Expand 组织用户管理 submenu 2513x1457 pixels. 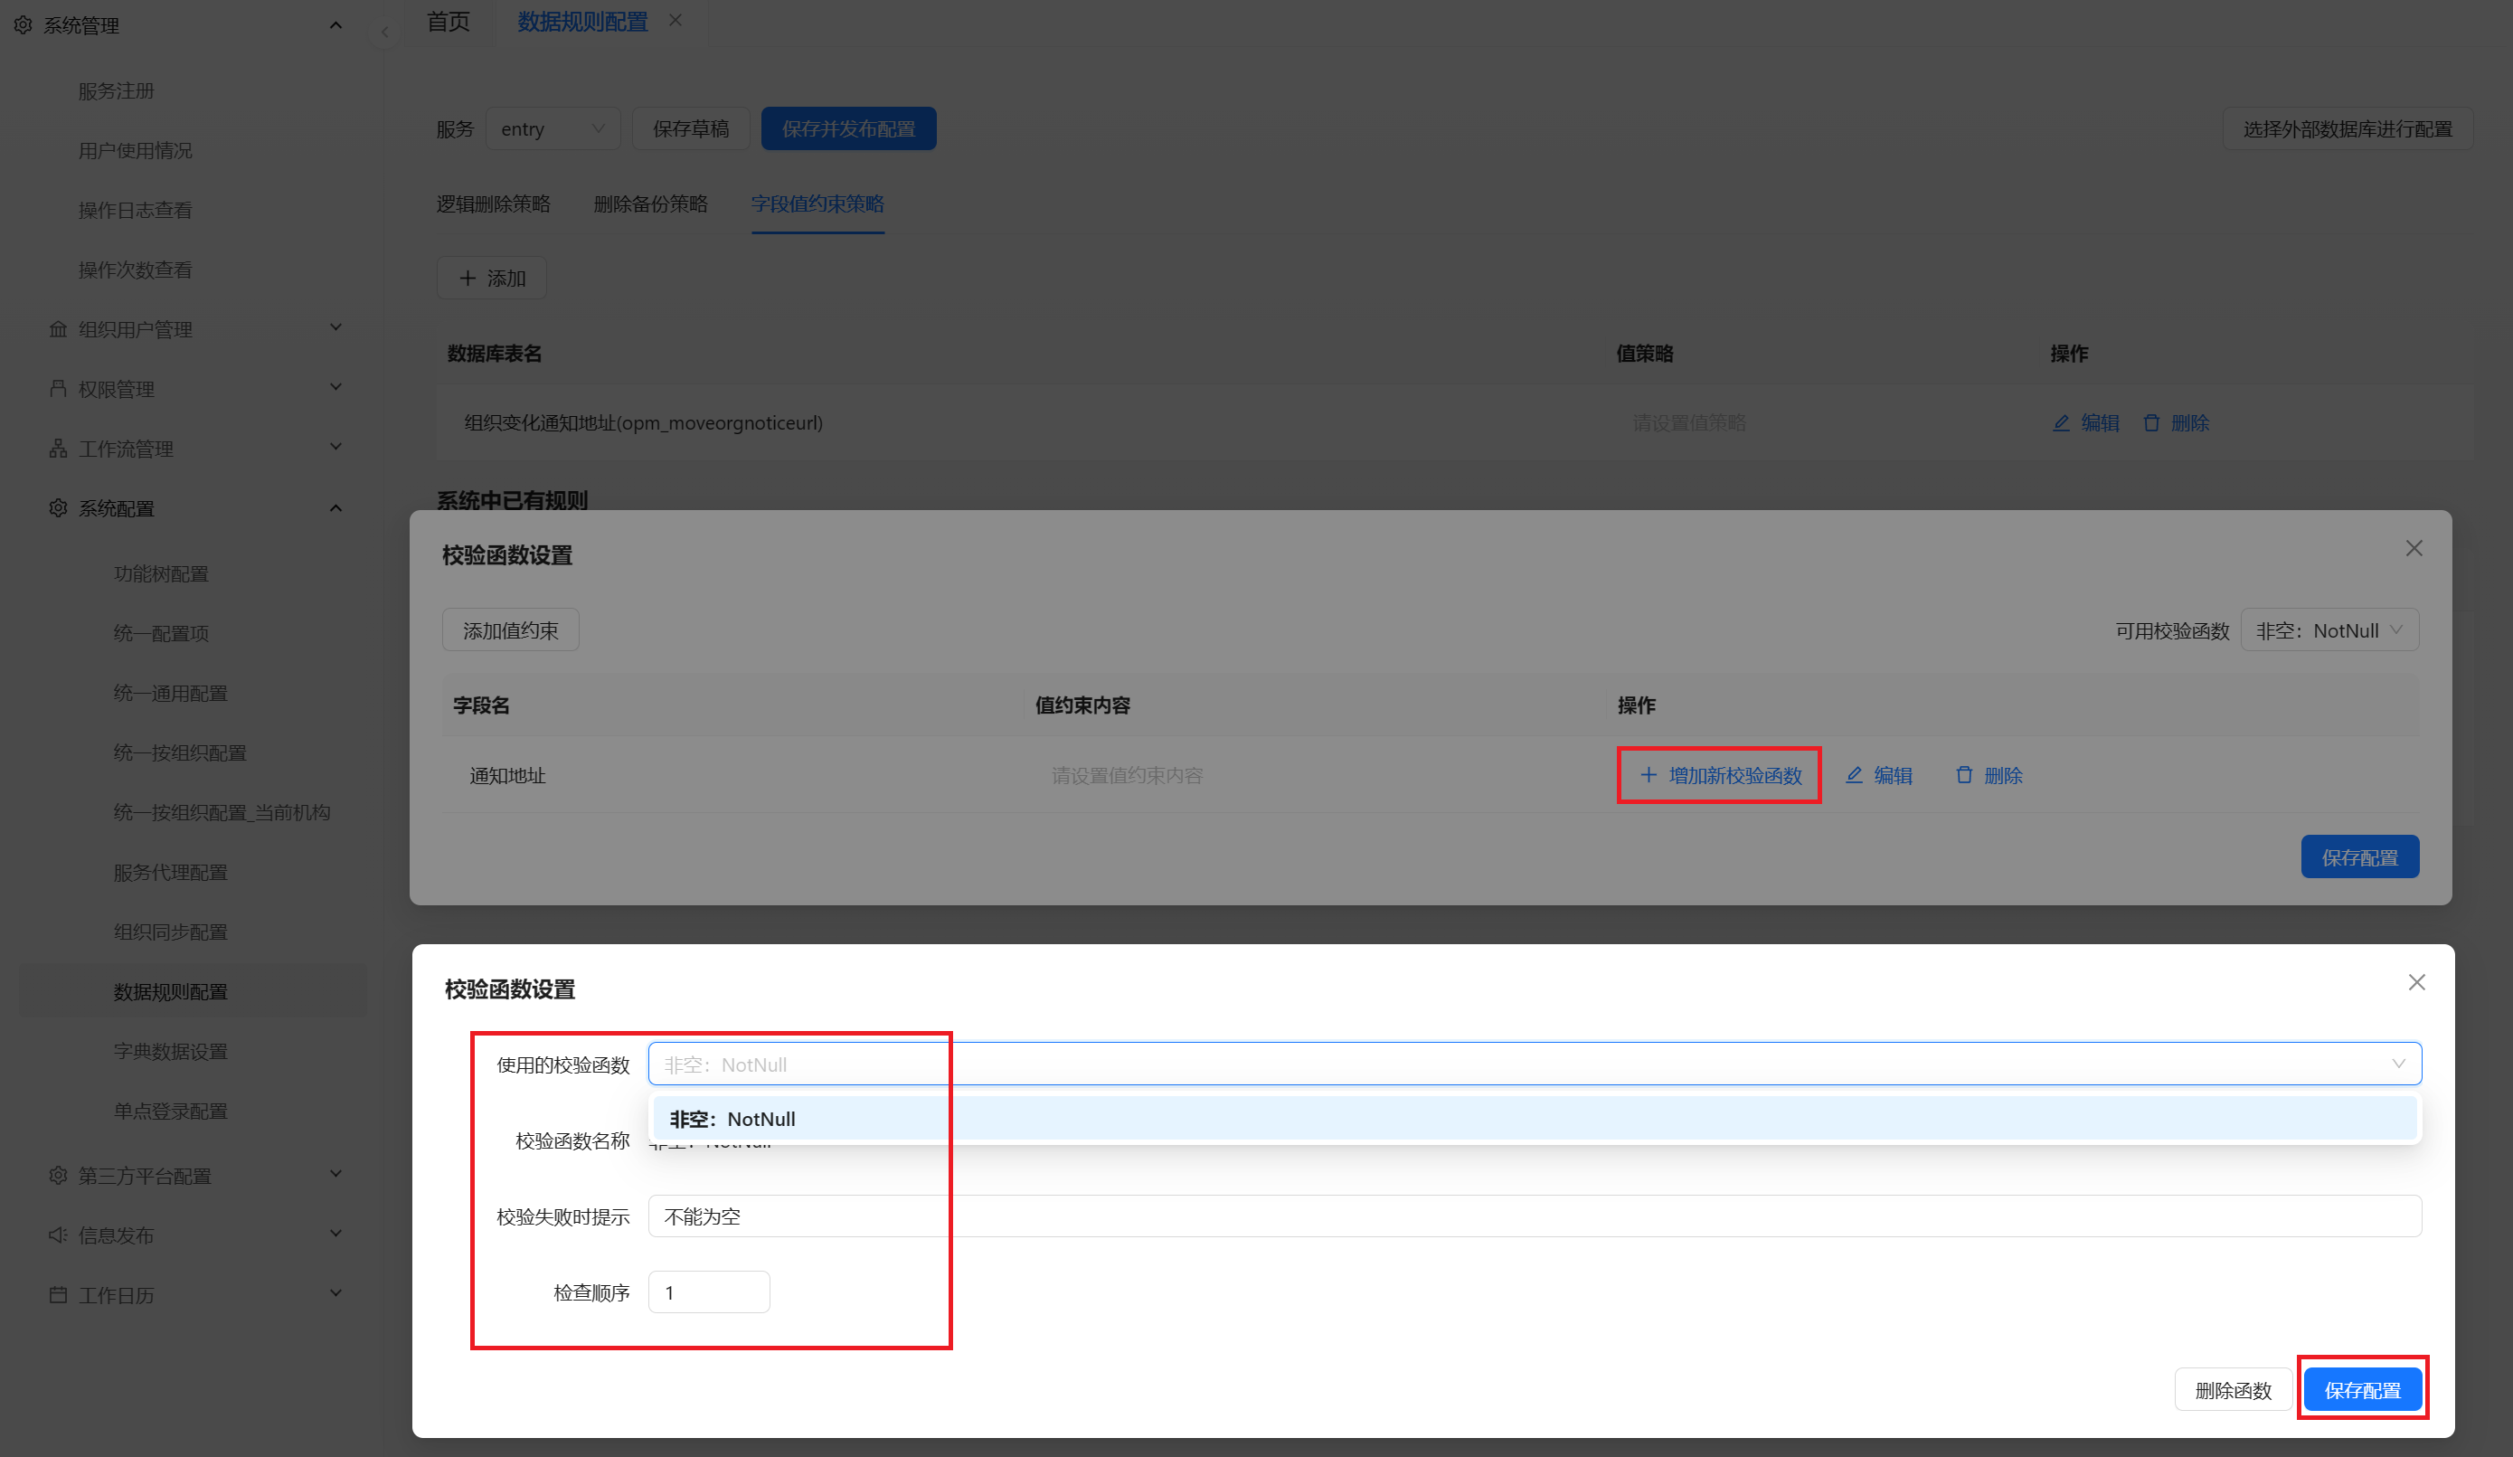point(336,327)
